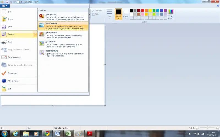Open Adobe Reader from the taskbar

click(90, 134)
